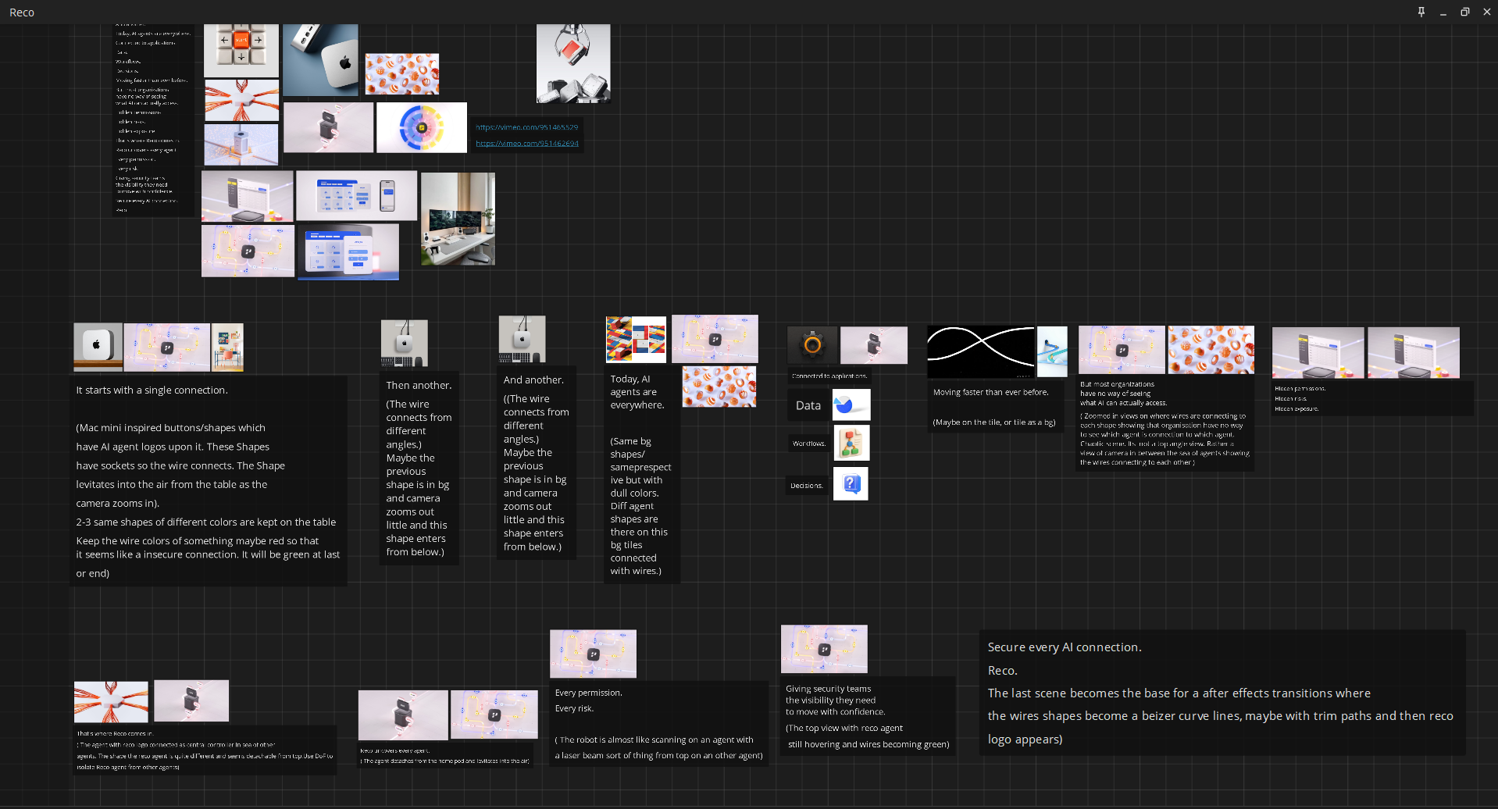
Task: Select the blue pie icon beside Data
Action: [x=851, y=405]
